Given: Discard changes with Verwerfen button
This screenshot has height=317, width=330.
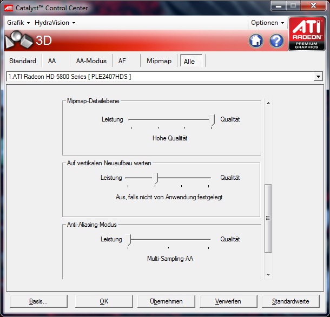Looking at the screenshot, I should (228, 301).
